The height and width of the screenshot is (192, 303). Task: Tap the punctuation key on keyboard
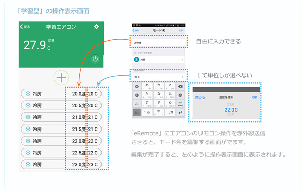pos(170,112)
